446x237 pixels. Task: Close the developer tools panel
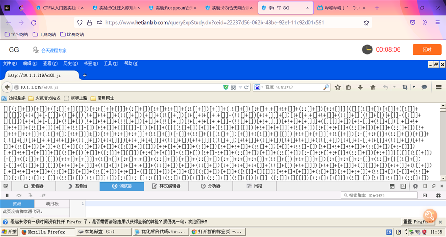(x=442, y=186)
